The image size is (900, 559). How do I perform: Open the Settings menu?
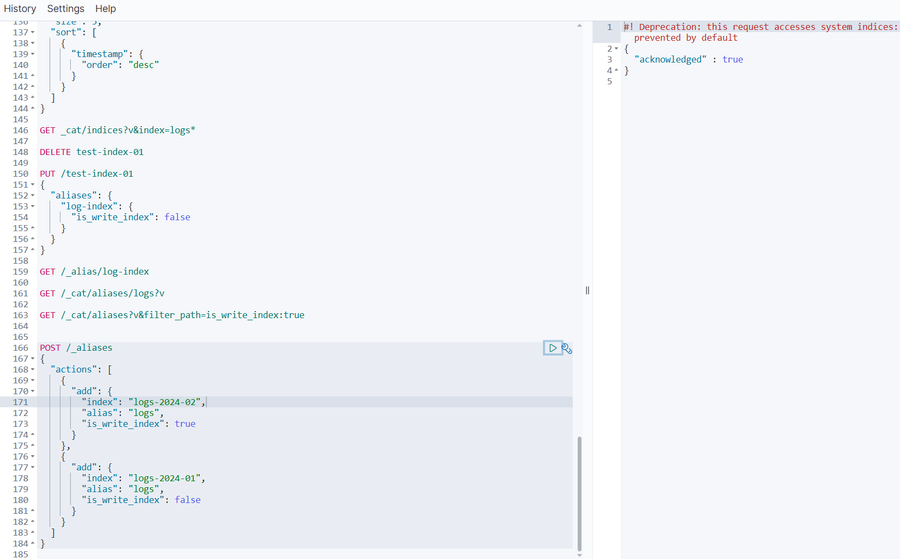click(66, 9)
